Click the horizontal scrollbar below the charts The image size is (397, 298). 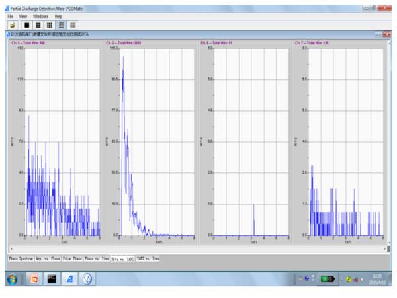pyautogui.click(x=198, y=249)
